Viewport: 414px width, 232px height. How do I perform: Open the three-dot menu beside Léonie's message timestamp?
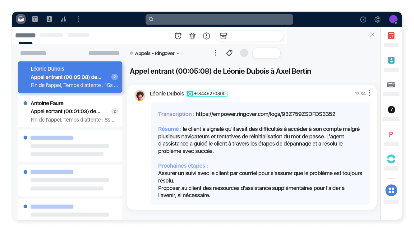click(369, 93)
